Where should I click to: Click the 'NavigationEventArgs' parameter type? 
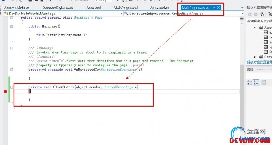[x=118, y=70]
